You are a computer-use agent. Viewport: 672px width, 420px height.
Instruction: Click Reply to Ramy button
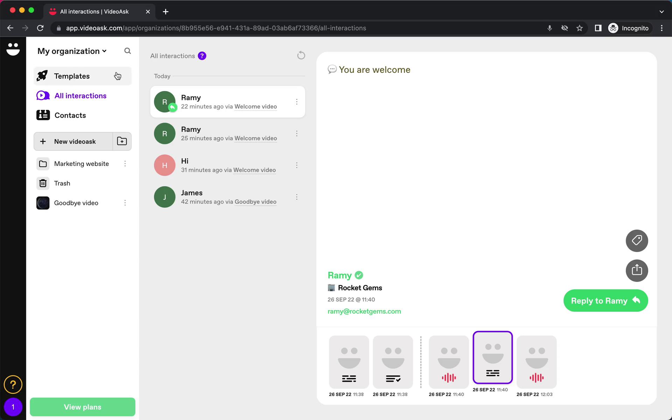[x=606, y=301]
